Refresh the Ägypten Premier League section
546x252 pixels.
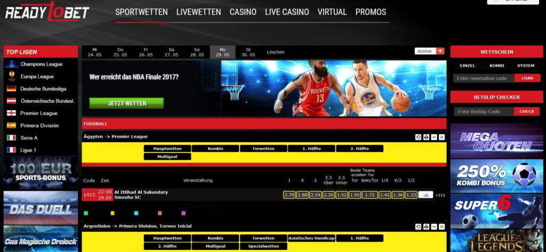418,137
